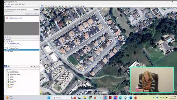Viewport: 177px width, 100px height.
Task: Expand the Sightseeing Tour tree node
Action: [5, 43]
